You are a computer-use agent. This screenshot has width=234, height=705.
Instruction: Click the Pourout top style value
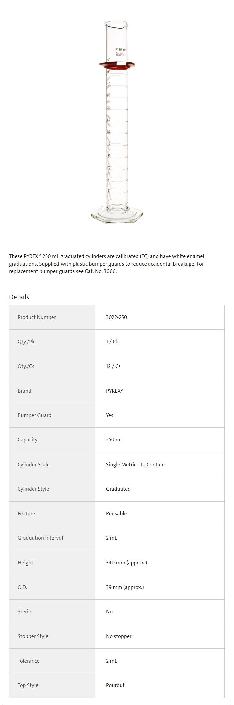click(115, 685)
